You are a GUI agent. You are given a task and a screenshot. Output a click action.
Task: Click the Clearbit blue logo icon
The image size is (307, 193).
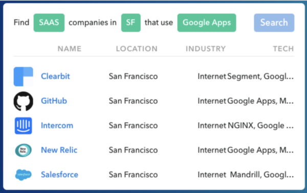(24, 77)
